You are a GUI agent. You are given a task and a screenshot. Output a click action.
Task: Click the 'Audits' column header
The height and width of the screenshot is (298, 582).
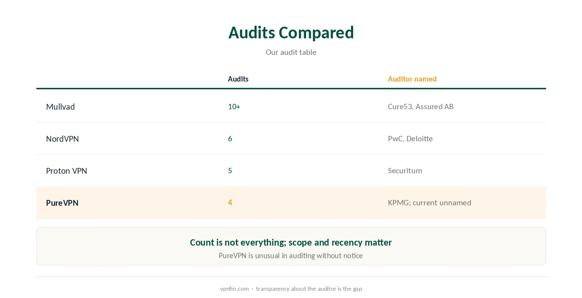tap(238, 79)
